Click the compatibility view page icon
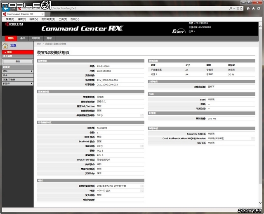264x214 pixels. (x=238, y=8)
